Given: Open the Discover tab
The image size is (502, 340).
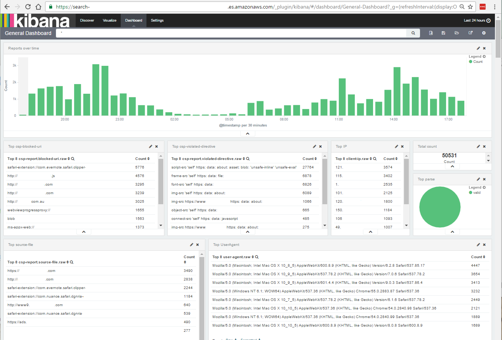Looking at the screenshot, I should 87,20.
